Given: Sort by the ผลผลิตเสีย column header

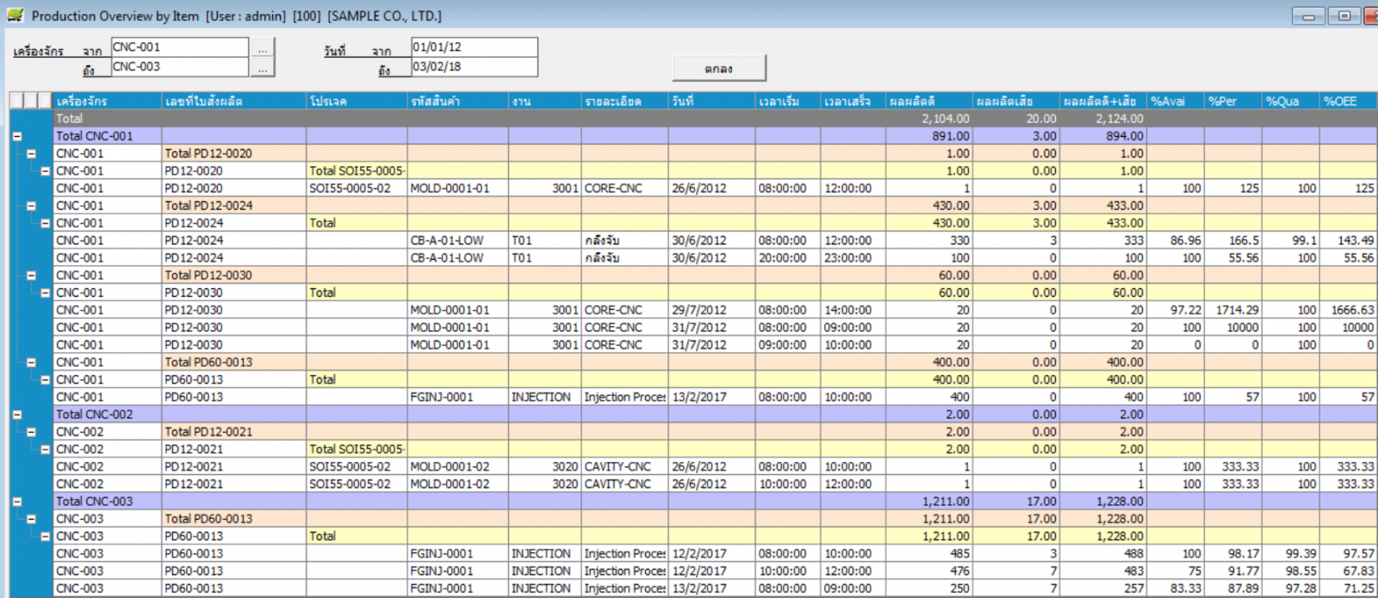Looking at the screenshot, I should (1016, 101).
